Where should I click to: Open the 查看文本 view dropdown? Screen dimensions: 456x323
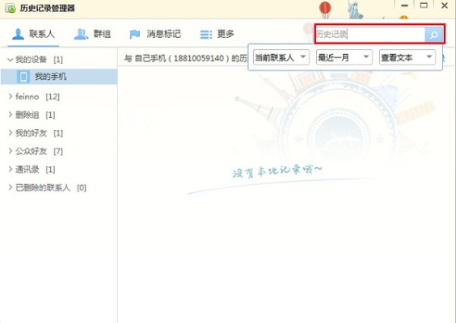pos(407,57)
